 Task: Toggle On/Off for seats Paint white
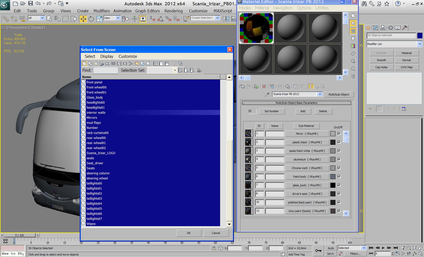[339, 151]
